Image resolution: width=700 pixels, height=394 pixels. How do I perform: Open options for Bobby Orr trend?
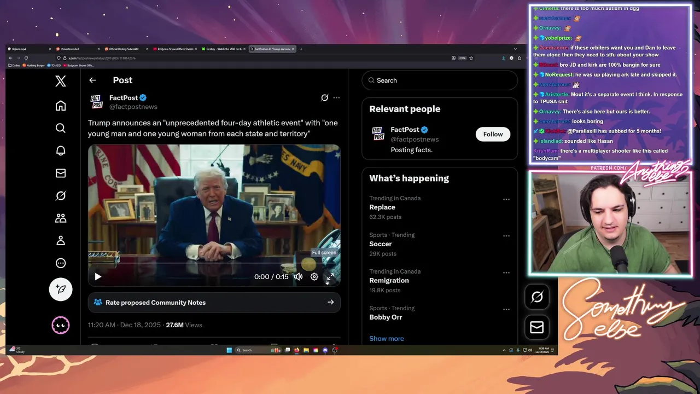[x=506, y=309]
